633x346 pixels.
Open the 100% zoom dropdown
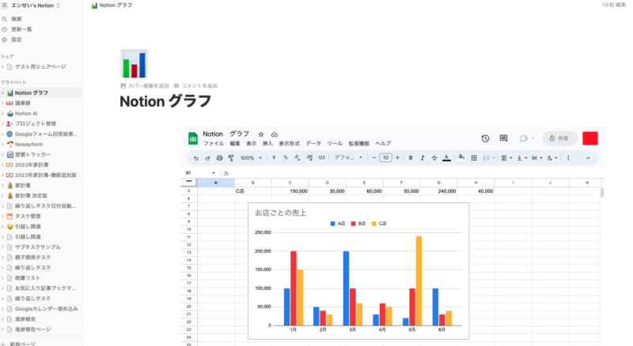point(251,158)
